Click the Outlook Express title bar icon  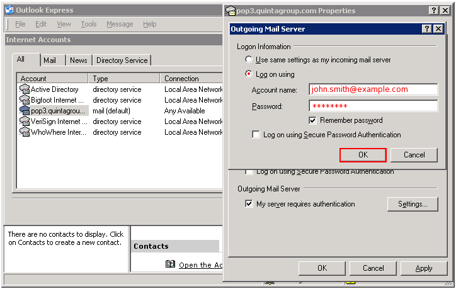point(9,10)
